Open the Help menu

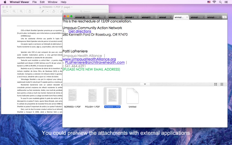click(x=64, y=2)
